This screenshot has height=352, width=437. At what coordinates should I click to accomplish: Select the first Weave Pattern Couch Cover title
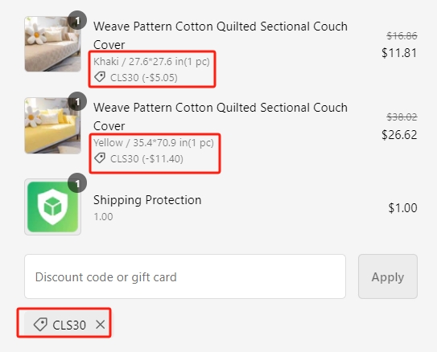coord(221,35)
